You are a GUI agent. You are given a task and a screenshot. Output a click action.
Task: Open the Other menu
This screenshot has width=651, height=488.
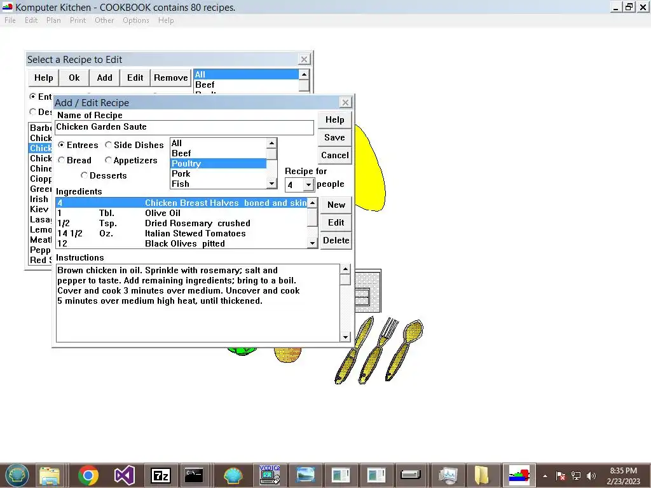point(104,20)
